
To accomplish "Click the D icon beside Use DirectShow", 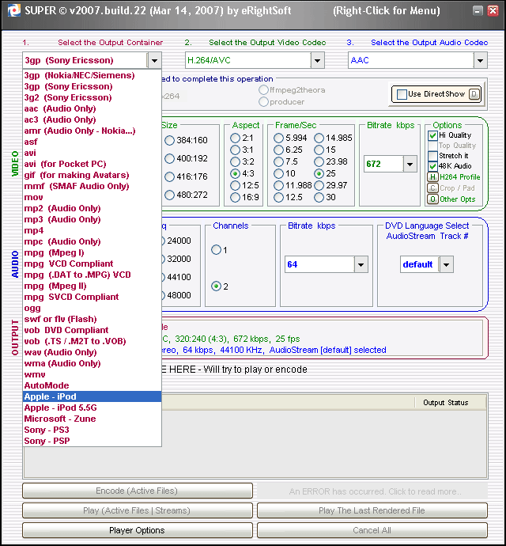I will (474, 94).
